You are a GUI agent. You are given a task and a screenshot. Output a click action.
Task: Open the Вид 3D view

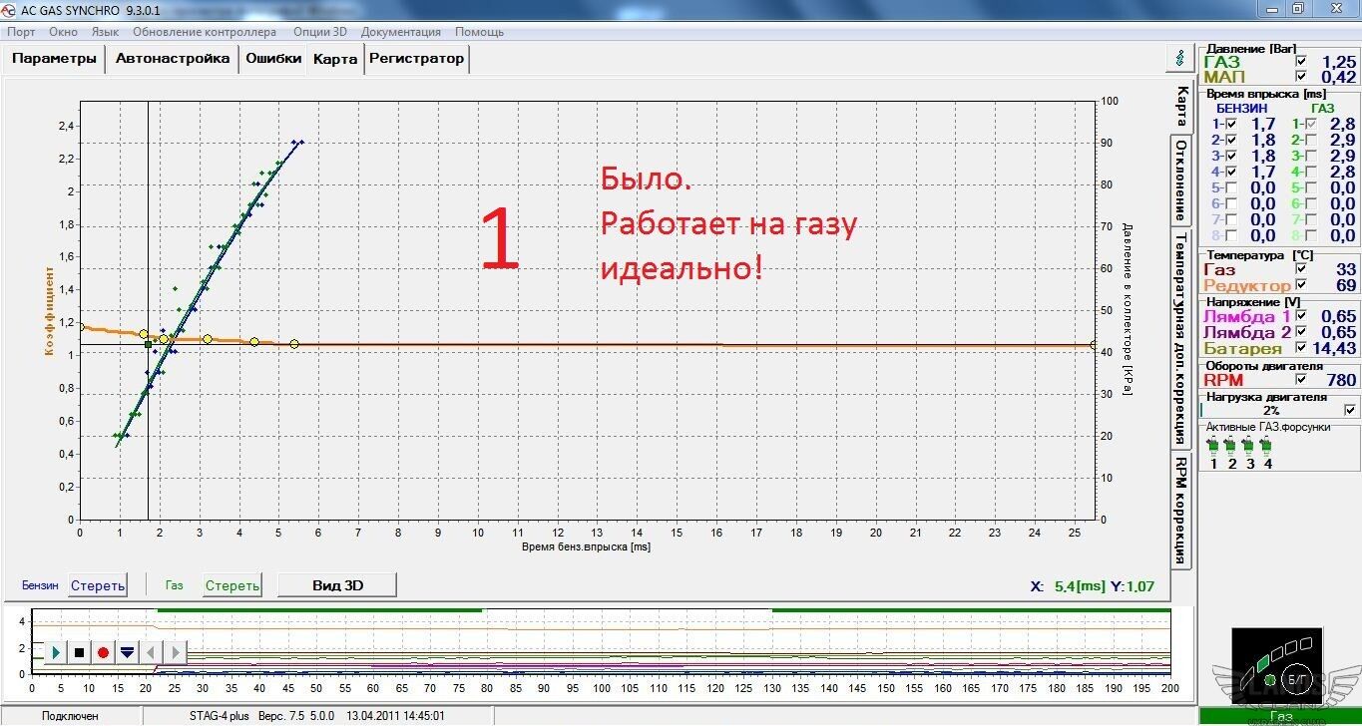[x=337, y=585]
